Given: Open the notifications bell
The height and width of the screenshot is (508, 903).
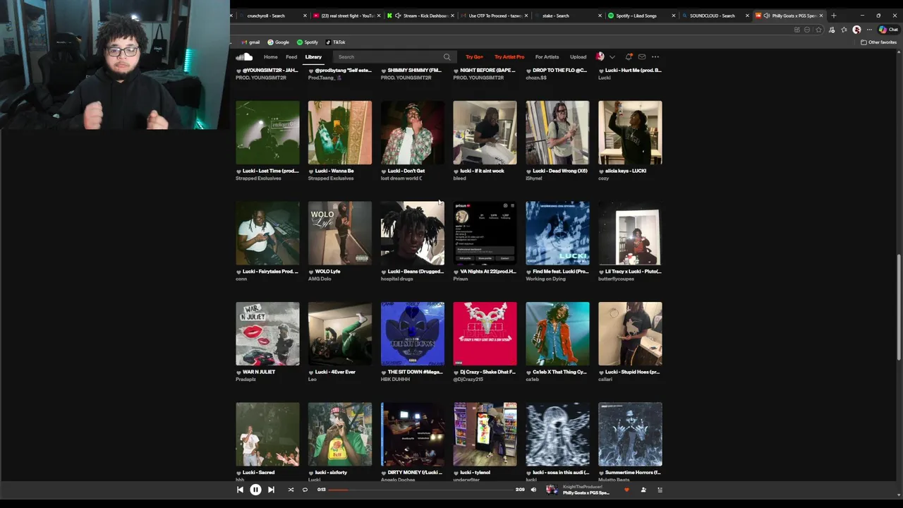Looking at the screenshot, I should pos(628,57).
